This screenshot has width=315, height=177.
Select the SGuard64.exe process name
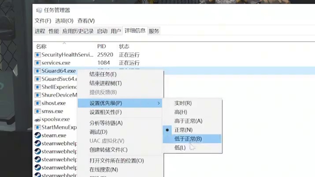click(59, 71)
